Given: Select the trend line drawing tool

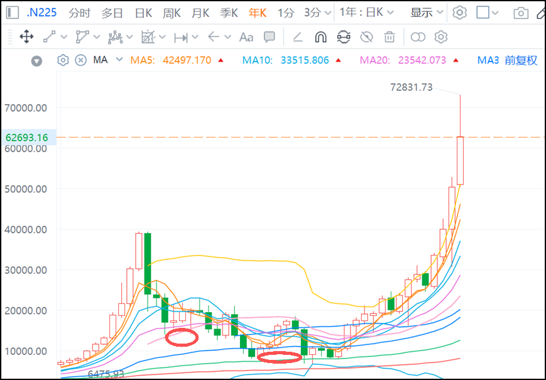Looking at the screenshot, I should point(49,37).
